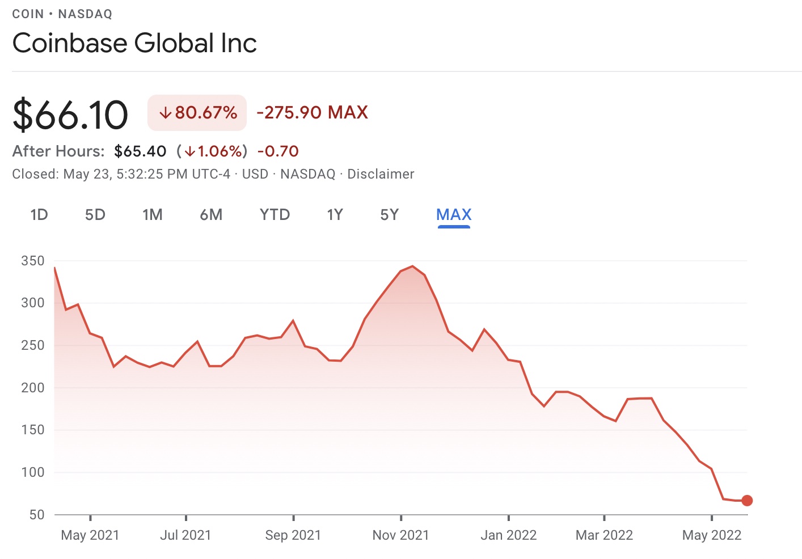This screenshot has height=559, width=802.
Task: Click the $66.10 price value
Action: [71, 115]
